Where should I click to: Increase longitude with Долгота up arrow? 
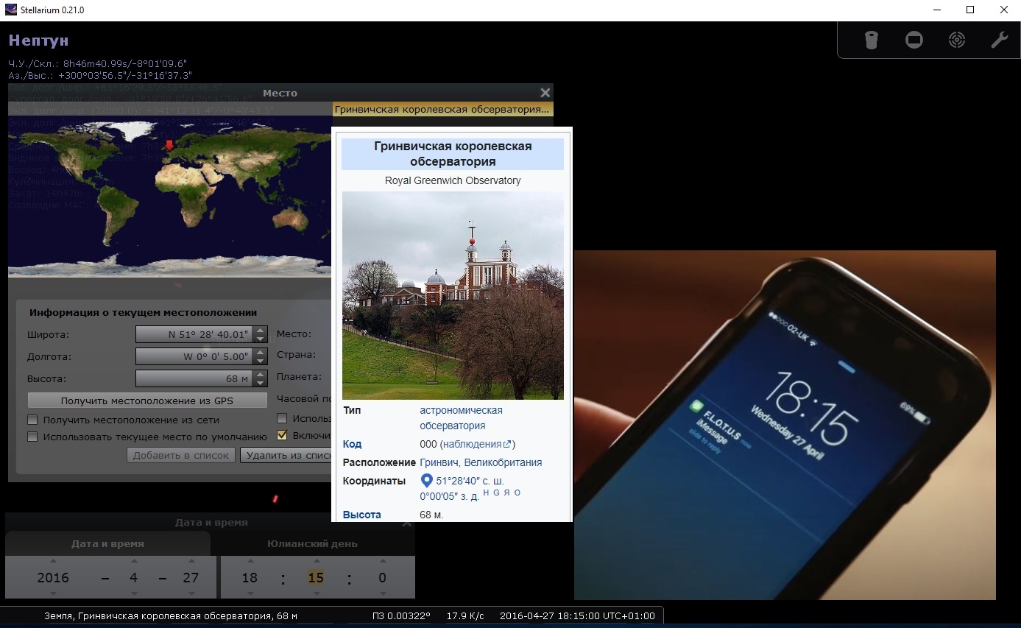(261, 353)
